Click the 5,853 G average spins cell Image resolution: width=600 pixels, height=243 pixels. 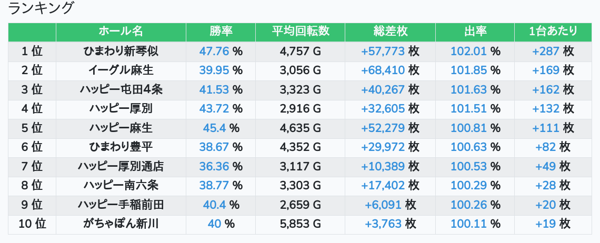pyautogui.click(x=300, y=224)
